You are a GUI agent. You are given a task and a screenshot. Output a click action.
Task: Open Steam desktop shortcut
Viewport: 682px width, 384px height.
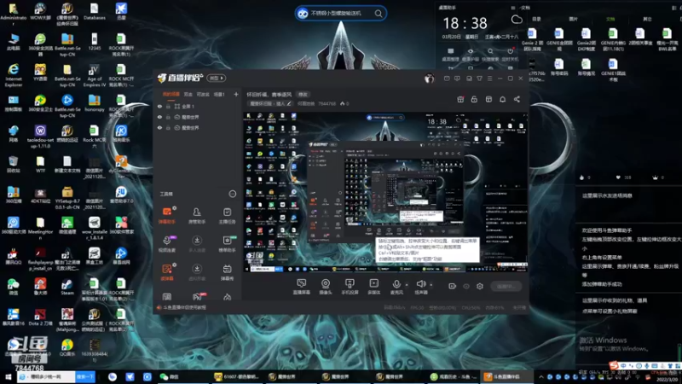click(x=67, y=287)
